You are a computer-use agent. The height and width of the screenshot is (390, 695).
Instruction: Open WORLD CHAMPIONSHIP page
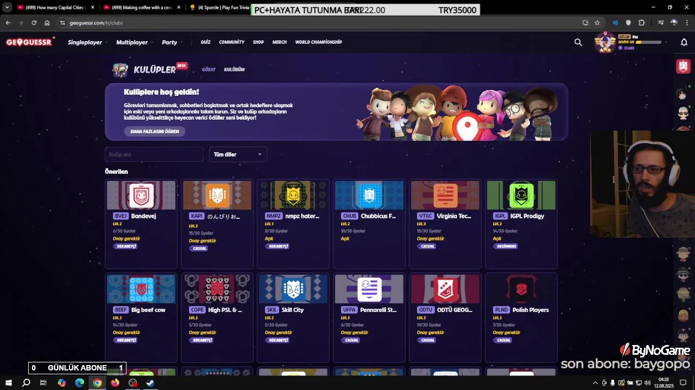click(319, 42)
